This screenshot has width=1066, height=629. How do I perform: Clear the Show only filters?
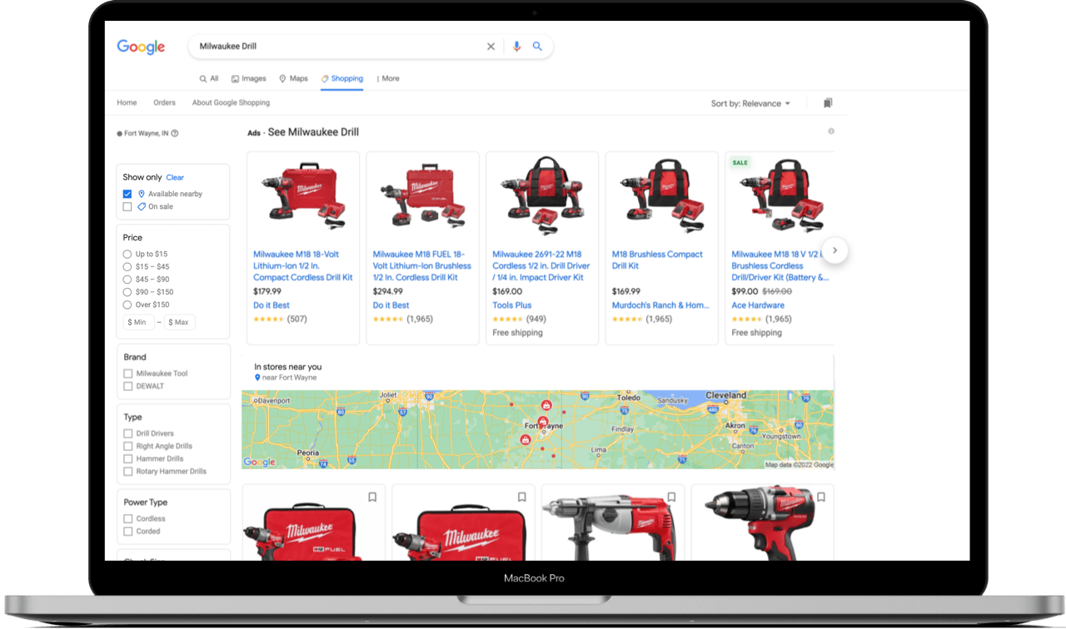[x=175, y=177]
